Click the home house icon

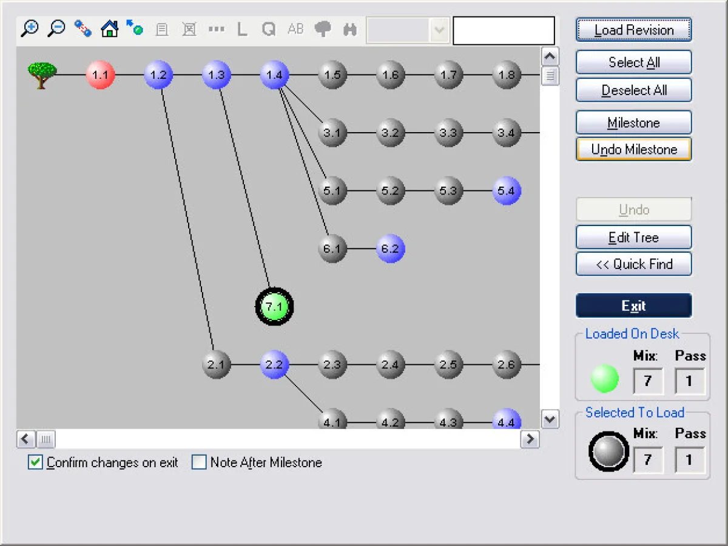pyautogui.click(x=110, y=28)
